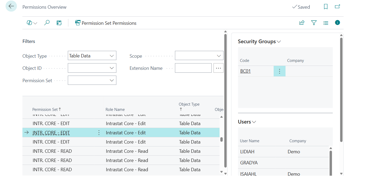Open the Permission Set Permissions action
Viewport: 366px width, 177px height.
106,23
